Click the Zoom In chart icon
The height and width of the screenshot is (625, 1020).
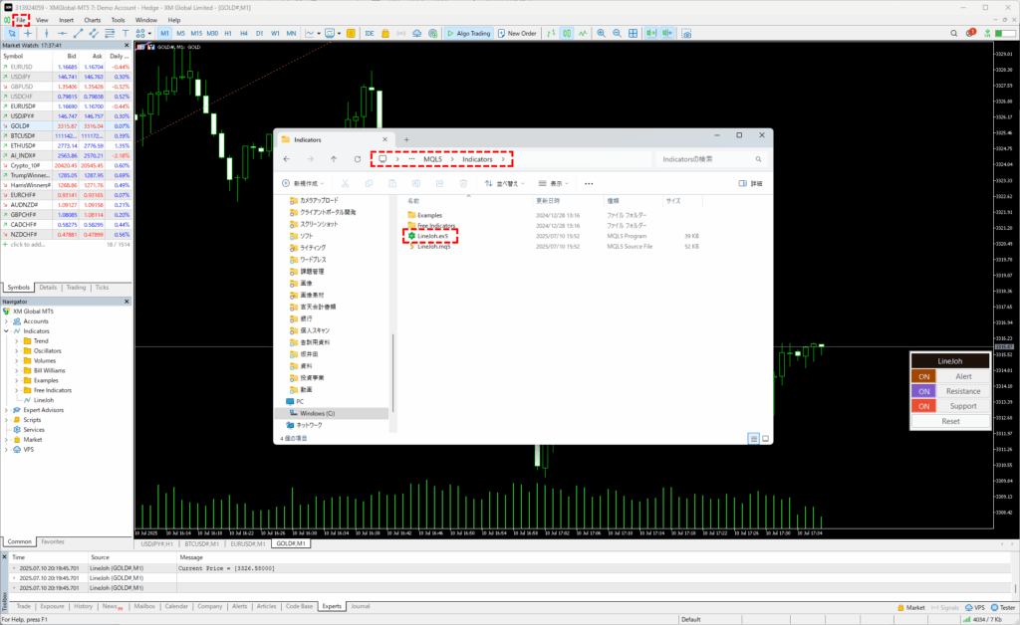[x=601, y=33]
